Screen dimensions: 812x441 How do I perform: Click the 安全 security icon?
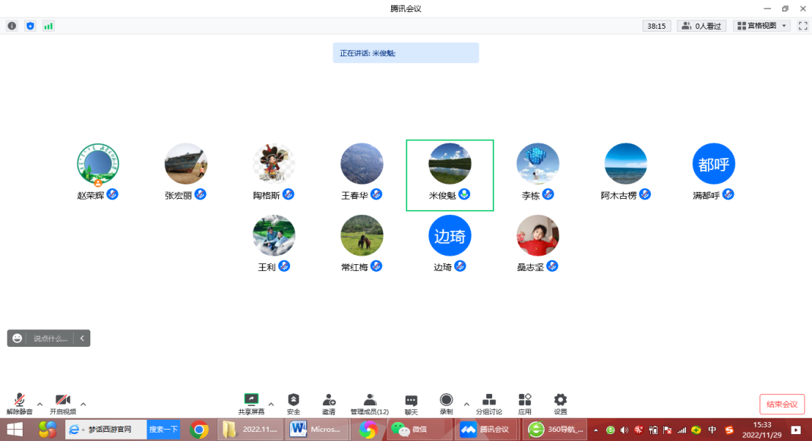[x=293, y=403]
